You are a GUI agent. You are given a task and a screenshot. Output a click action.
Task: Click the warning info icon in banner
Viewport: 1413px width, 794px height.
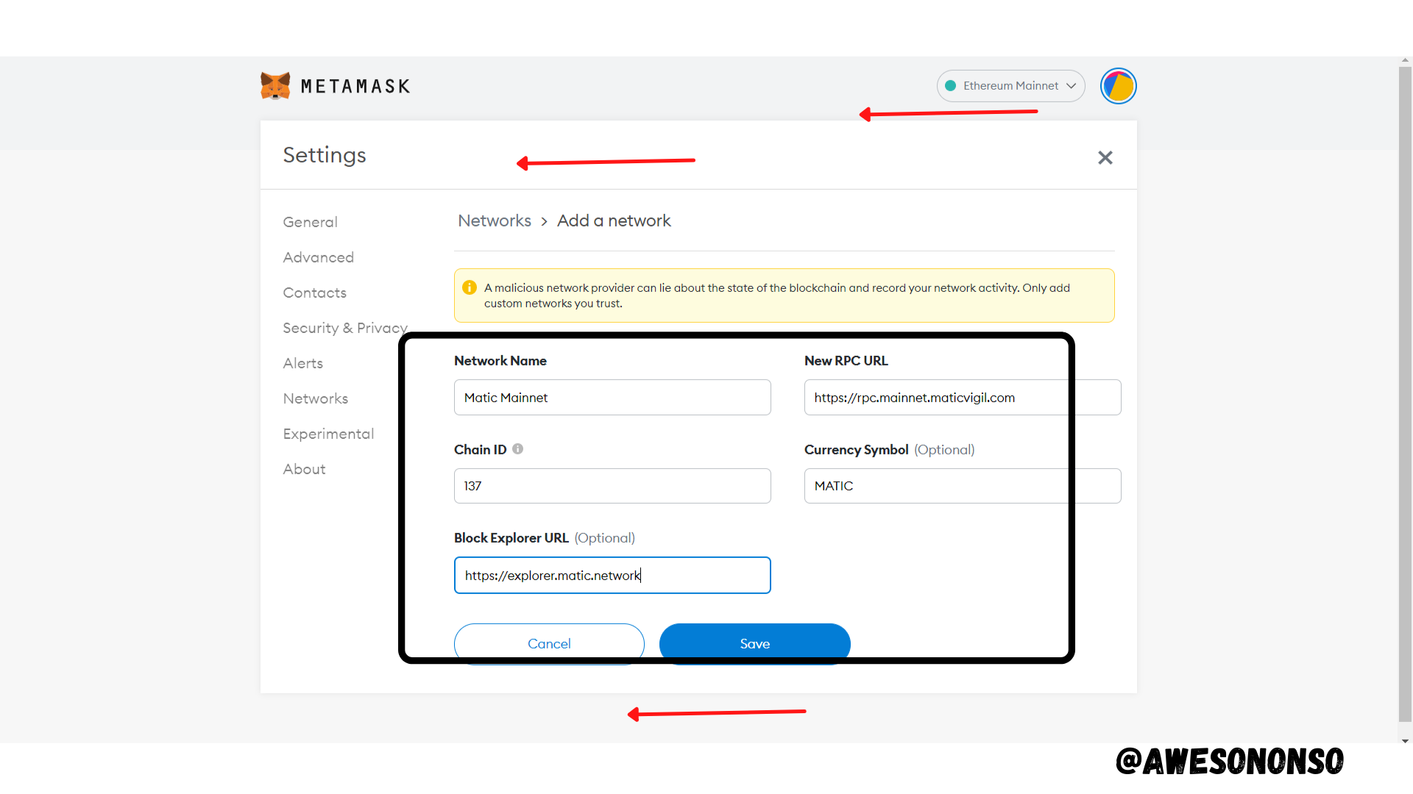[x=470, y=287]
